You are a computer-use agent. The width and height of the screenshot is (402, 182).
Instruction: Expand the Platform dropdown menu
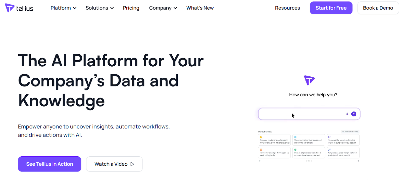click(63, 8)
